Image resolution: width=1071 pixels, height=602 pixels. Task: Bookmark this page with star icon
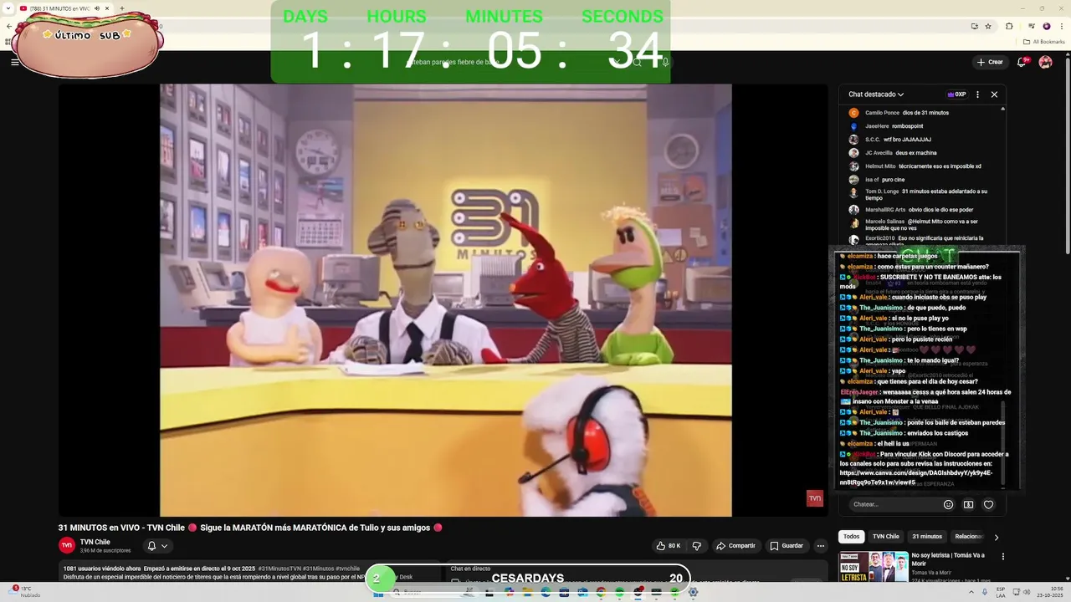click(x=988, y=26)
